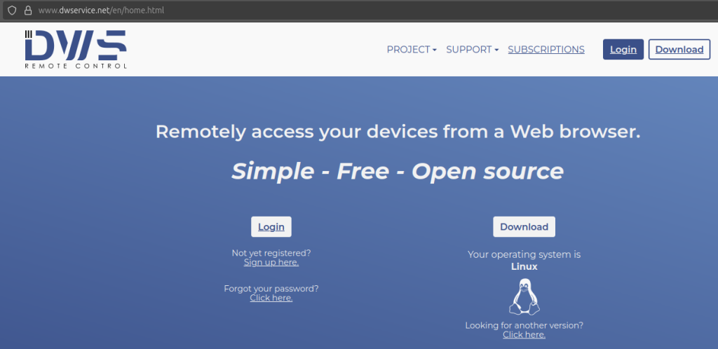
Task: Click the 'Your operating system is' text
Action: (524, 255)
